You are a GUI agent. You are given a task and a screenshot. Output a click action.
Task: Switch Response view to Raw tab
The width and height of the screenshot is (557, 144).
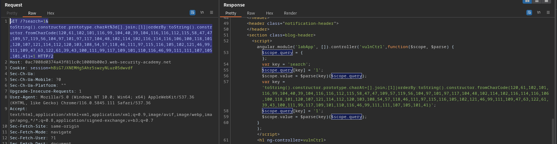pos(251,13)
